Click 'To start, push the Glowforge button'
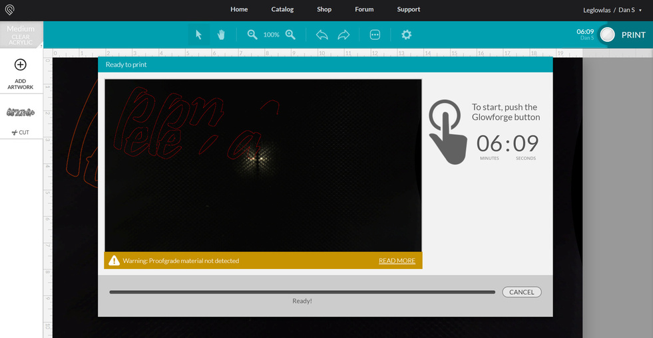Viewport: 653px width, 338px height. click(506, 112)
